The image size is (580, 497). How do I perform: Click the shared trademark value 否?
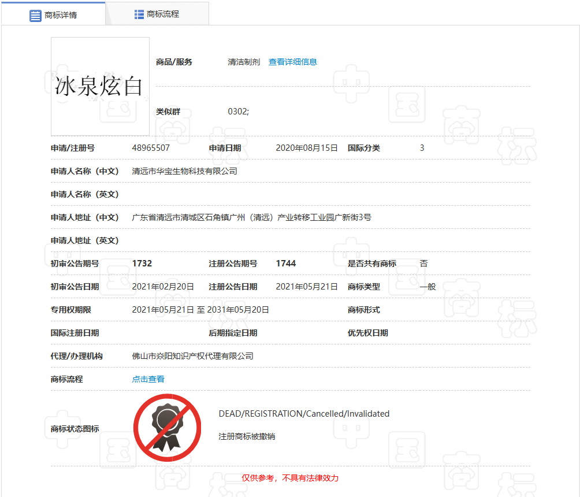423,263
